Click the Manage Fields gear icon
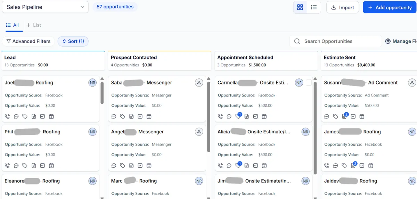This screenshot has width=417, height=199. point(388,41)
